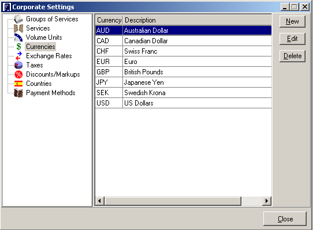The width and height of the screenshot is (313, 230).
Task: Click the horizontal scrollbar right arrow
Action: [x=267, y=201]
